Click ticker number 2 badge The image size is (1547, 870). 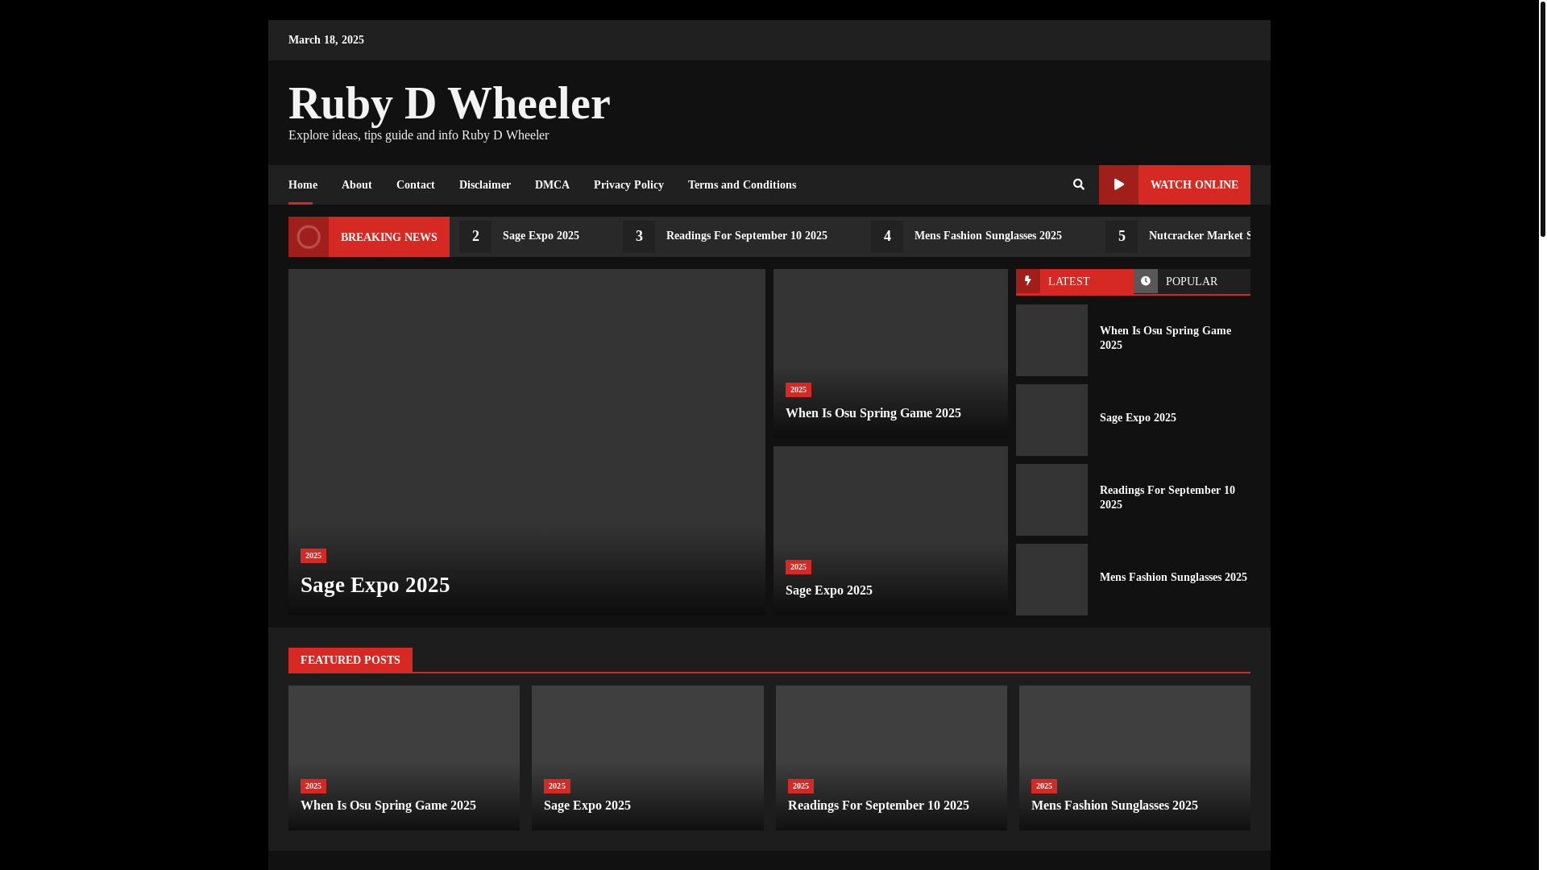pos(475,237)
